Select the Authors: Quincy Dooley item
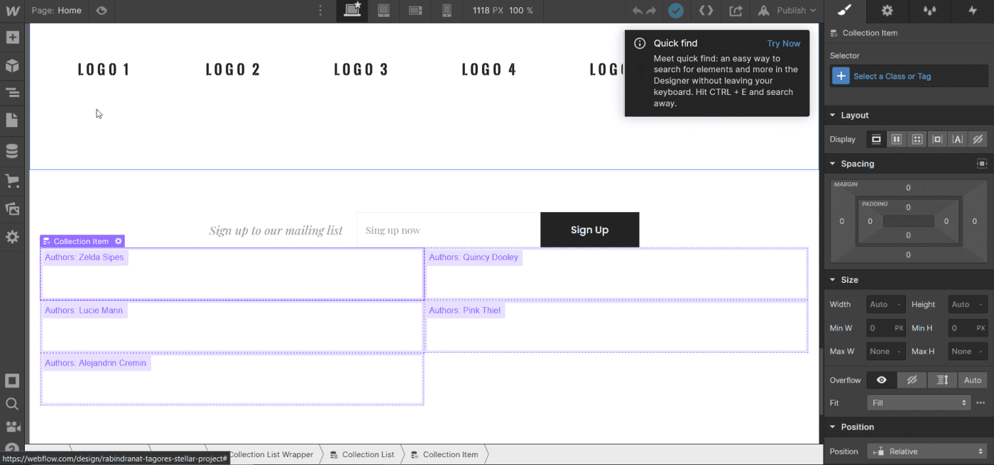Viewport: 994px width, 465px height. click(616, 274)
